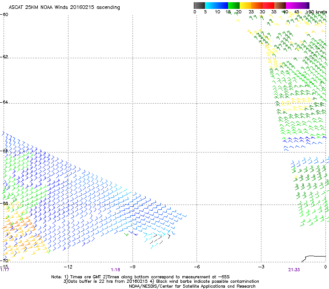Click the purple time stamp '1:17'
Image resolution: width=329 pixels, height=289 pixels.
tap(4, 270)
